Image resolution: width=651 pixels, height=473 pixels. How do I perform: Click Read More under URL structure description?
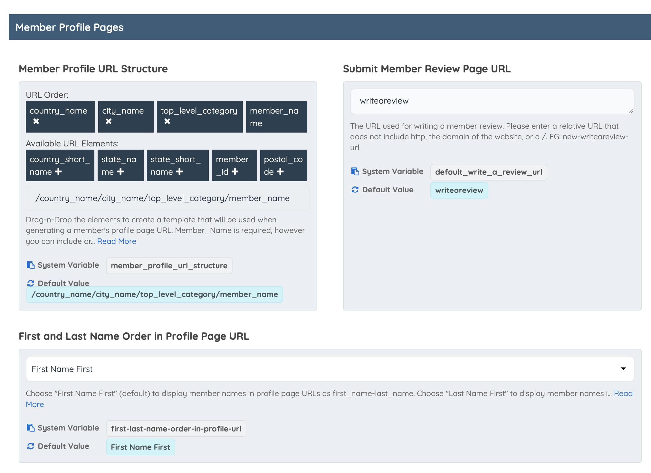coord(117,241)
